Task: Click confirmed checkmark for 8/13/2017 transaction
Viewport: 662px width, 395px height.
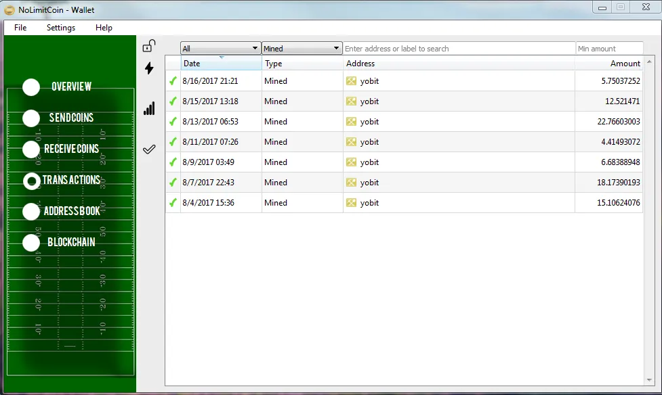Action: pyautogui.click(x=173, y=122)
